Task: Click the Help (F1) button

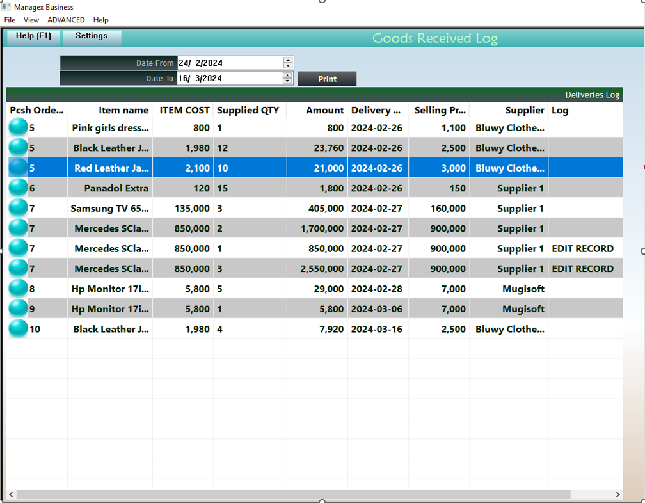Action: pyautogui.click(x=33, y=36)
